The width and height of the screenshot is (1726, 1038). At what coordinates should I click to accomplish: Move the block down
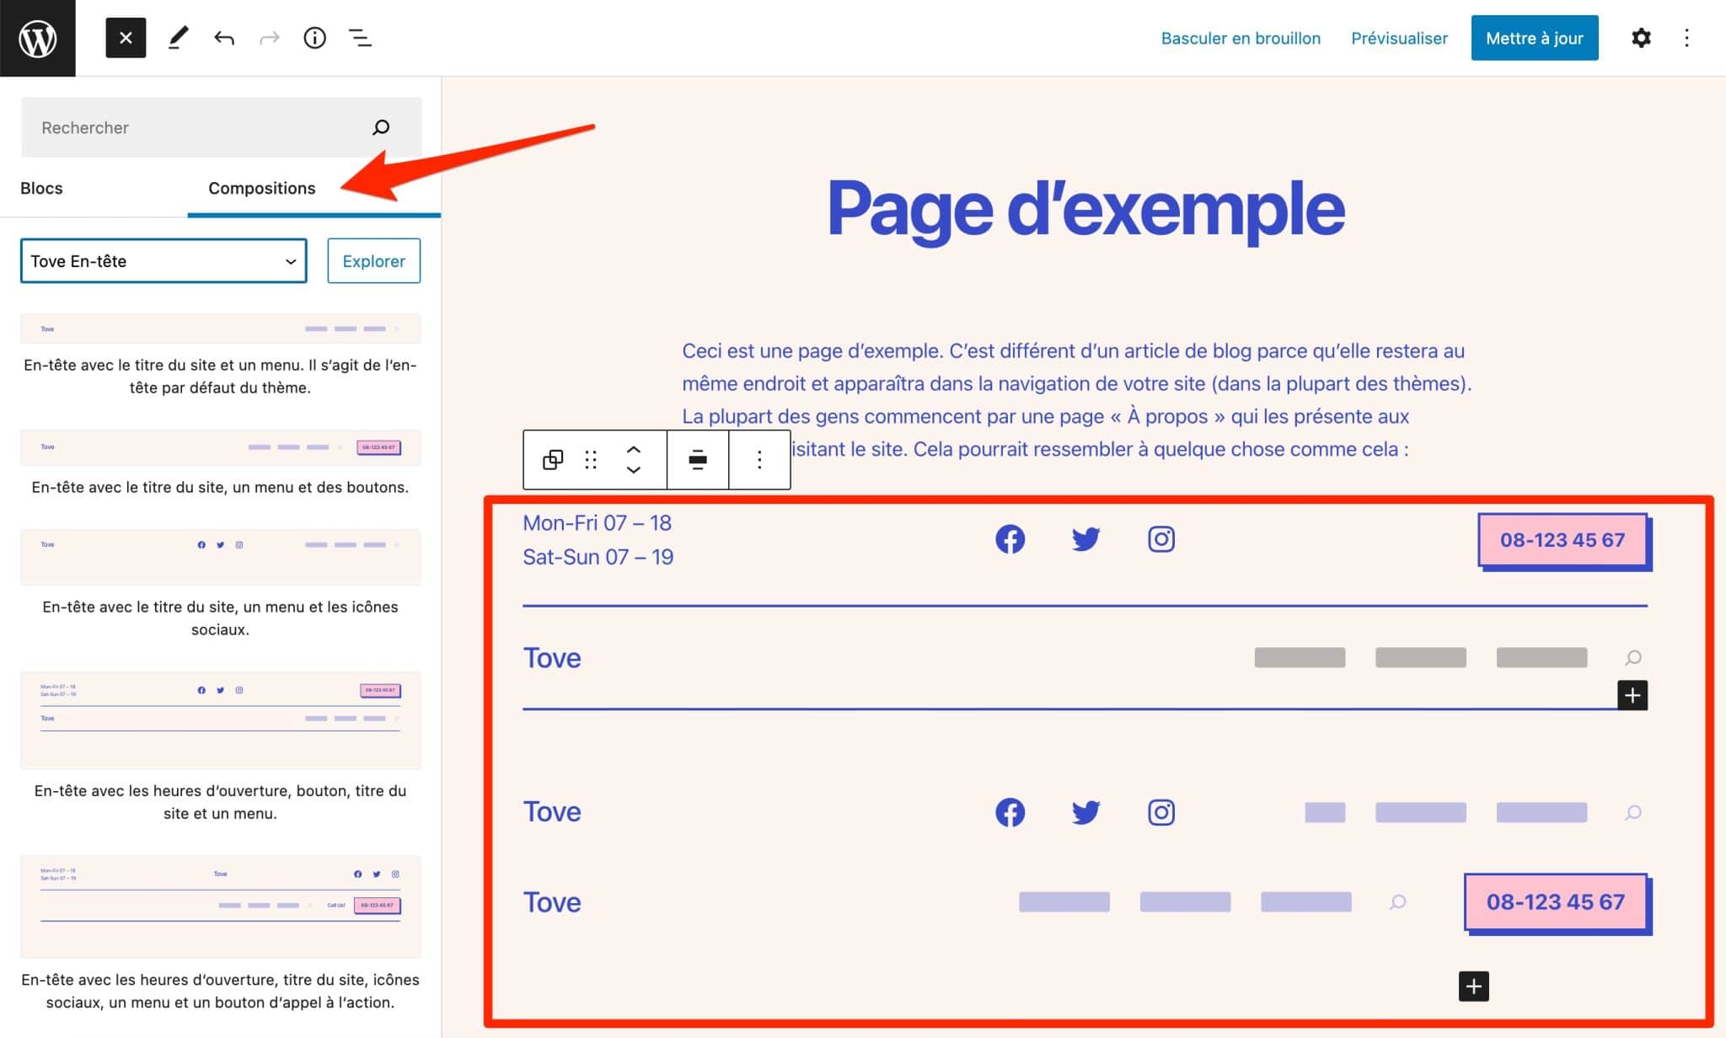634,469
